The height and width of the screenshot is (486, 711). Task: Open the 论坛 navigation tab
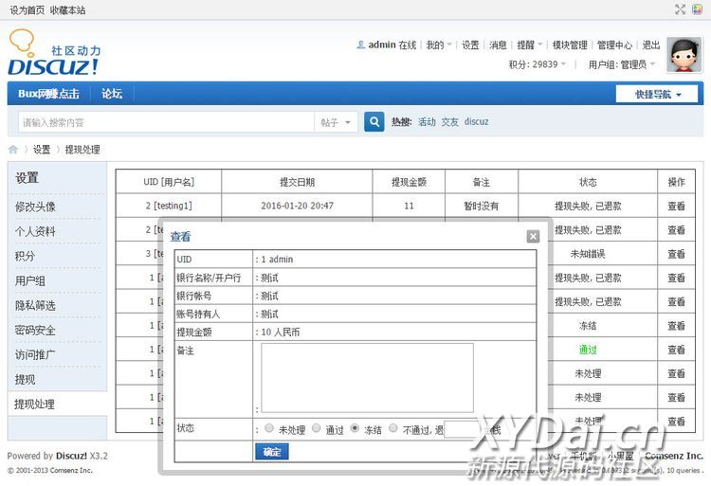[x=112, y=94]
